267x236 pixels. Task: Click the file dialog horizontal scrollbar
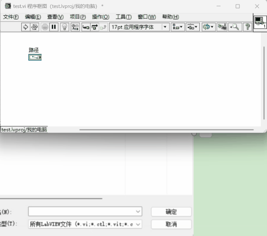point(51,199)
